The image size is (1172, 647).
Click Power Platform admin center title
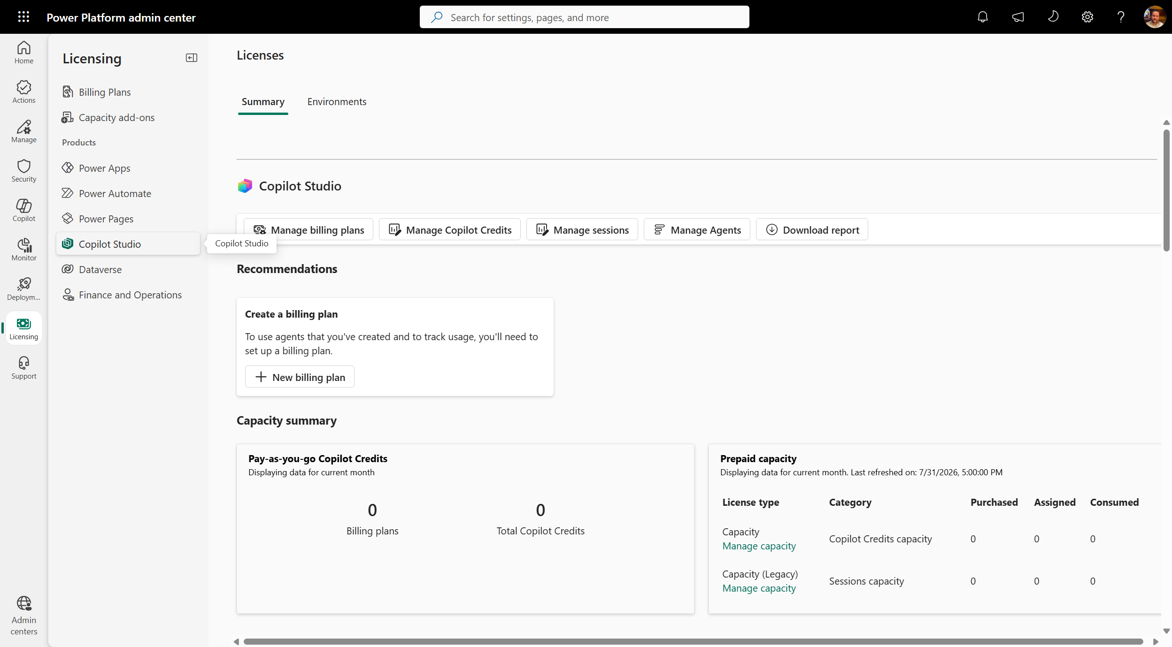pyautogui.click(x=121, y=17)
